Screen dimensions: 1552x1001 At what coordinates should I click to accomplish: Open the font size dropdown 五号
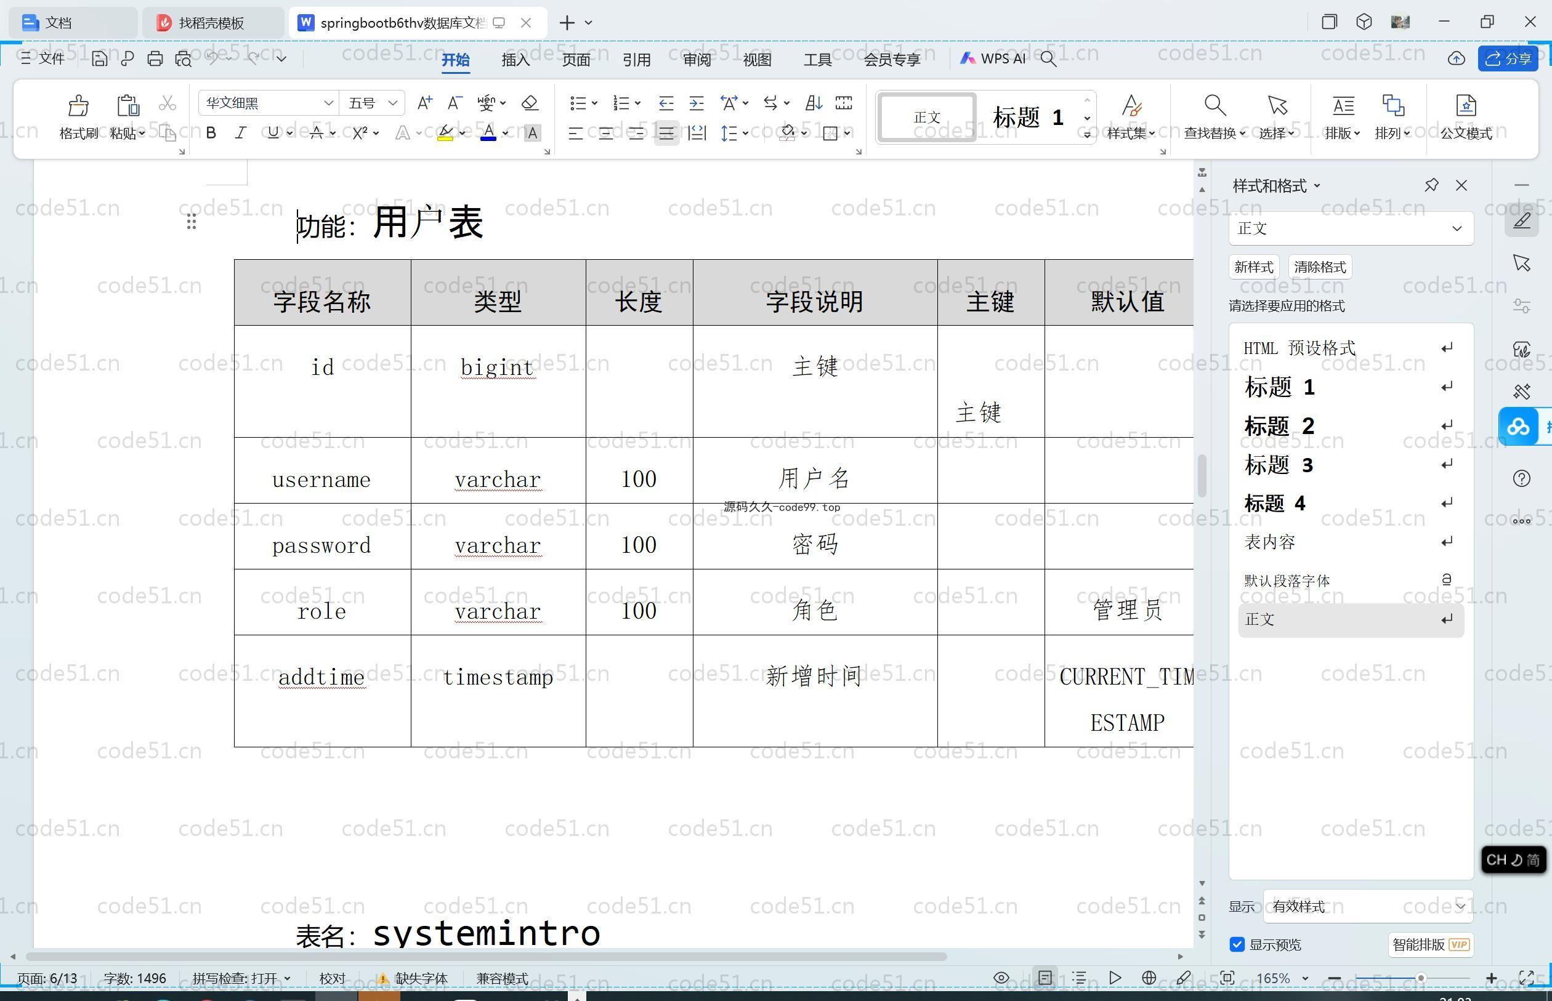click(x=392, y=103)
